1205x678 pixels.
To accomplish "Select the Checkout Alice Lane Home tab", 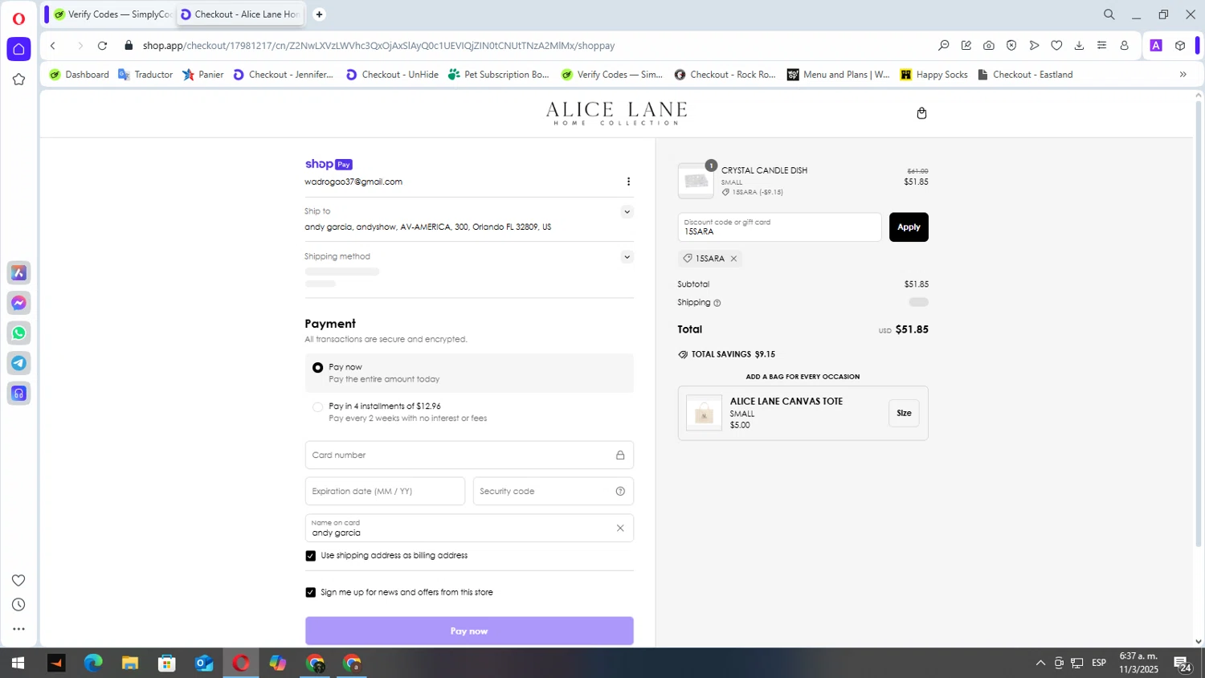I will [241, 14].
